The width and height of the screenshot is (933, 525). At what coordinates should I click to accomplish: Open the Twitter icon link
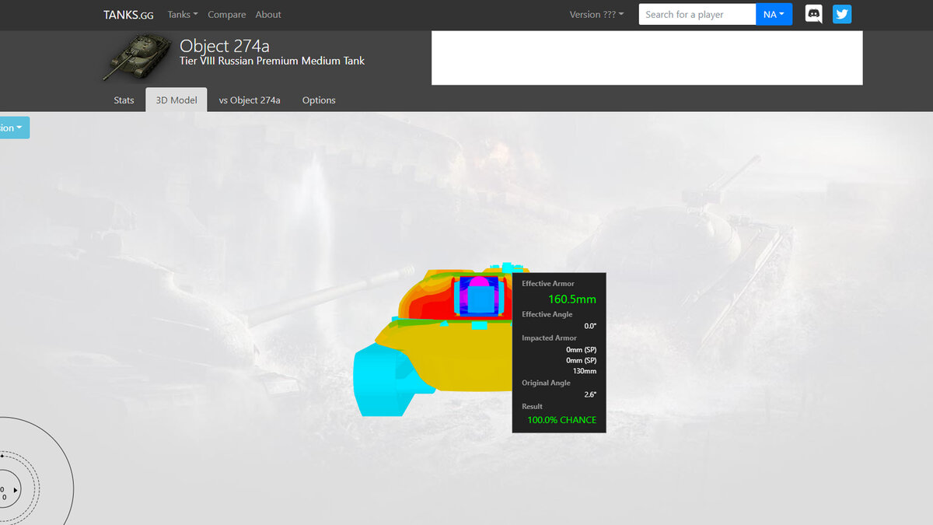842,14
